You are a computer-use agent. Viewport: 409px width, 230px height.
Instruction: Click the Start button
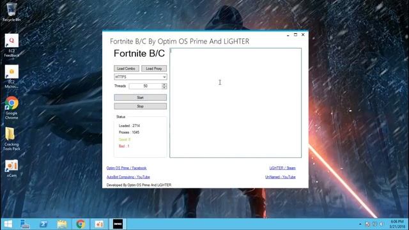[141, 98]
